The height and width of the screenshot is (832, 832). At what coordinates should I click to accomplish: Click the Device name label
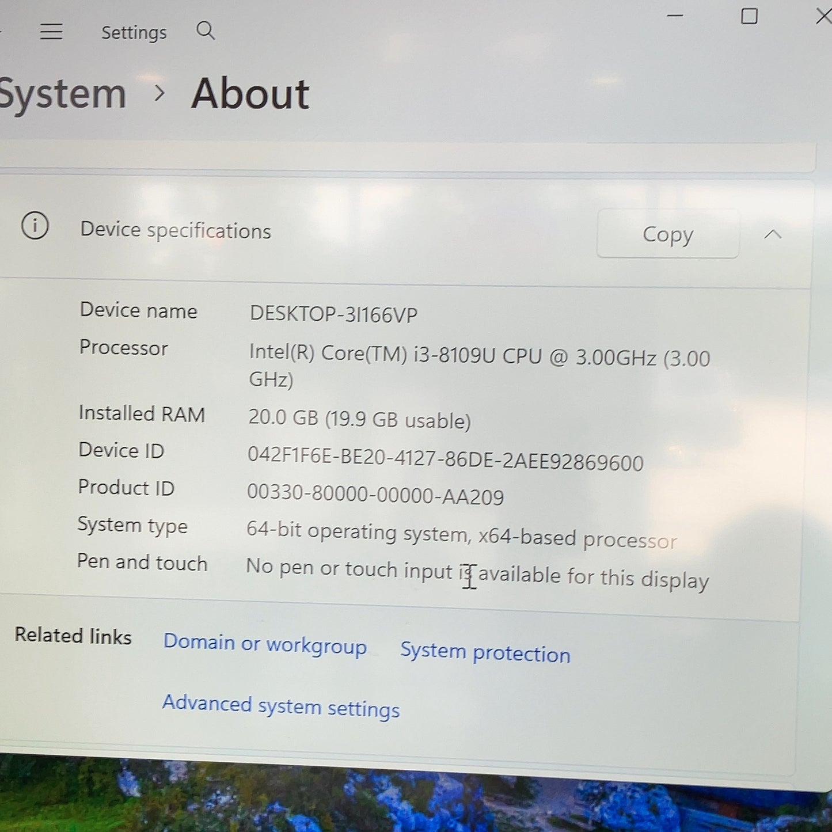point(138,310)
